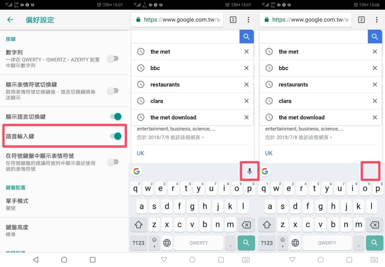Remove the 'bbc' suggestion with its X
Viewport: 385px width, 267px height.
[246, 68]
